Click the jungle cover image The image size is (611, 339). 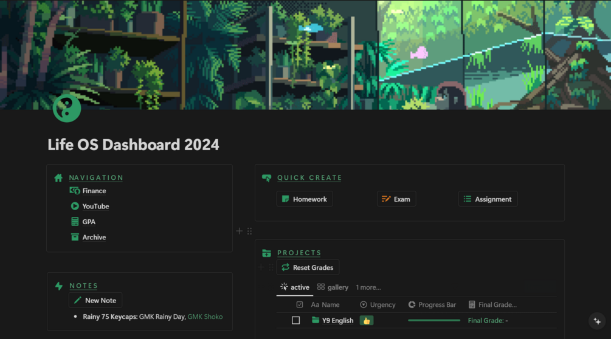click(305, 55)
